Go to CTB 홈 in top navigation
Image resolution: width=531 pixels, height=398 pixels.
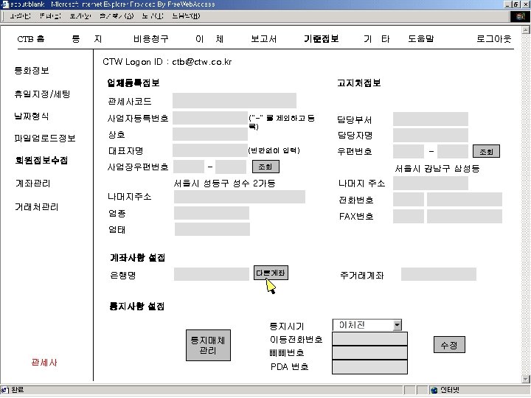(31, 39)
